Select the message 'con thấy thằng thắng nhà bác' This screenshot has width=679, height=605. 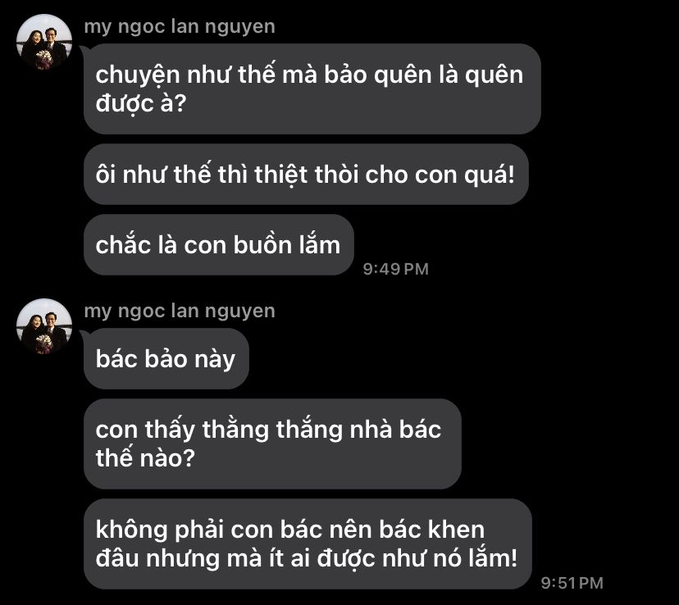[x=272, y=444]
